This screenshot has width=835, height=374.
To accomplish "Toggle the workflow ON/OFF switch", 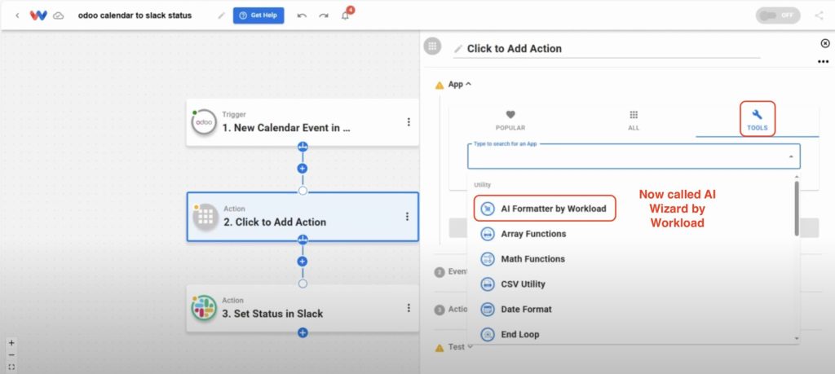I will 777,15.
